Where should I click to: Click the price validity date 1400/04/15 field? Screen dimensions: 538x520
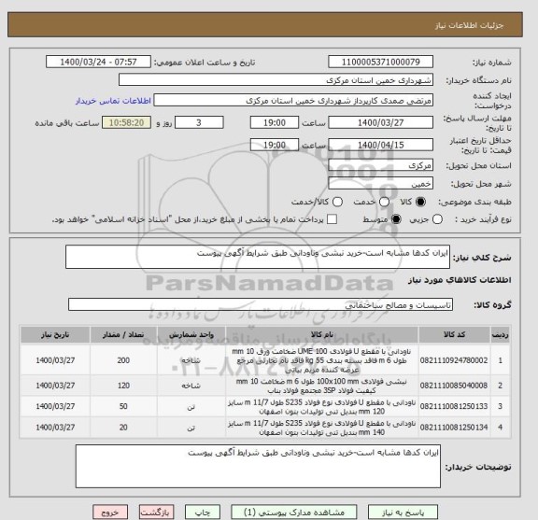point(380,145)
